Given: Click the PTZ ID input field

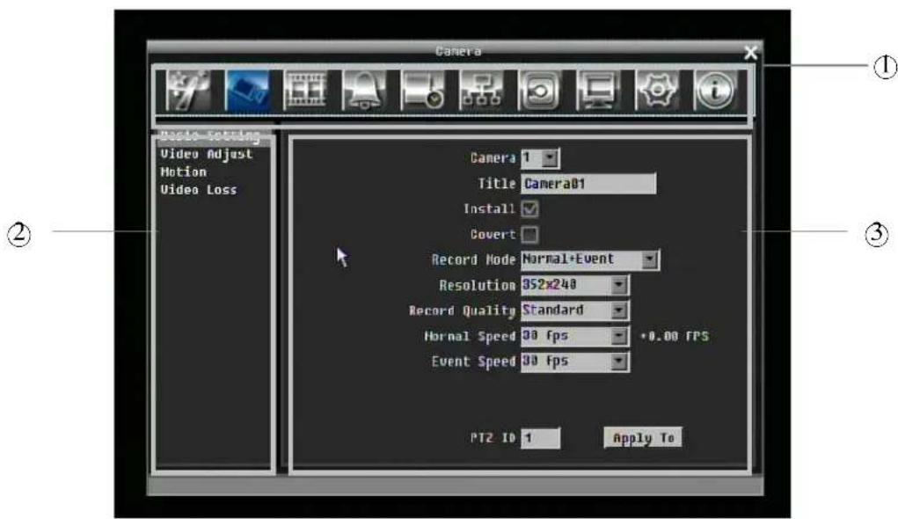Looking at the screenshot, I should [540, 438].
